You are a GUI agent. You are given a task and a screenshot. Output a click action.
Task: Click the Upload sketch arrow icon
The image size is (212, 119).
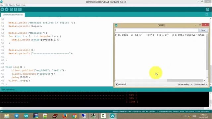[7, 9]
